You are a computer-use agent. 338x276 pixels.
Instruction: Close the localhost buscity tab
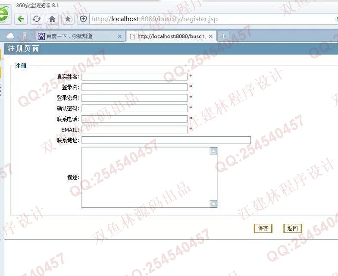tap(211, 36)
